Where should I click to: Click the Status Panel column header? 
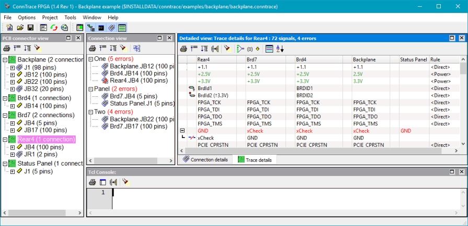click(x=414, y=59)
